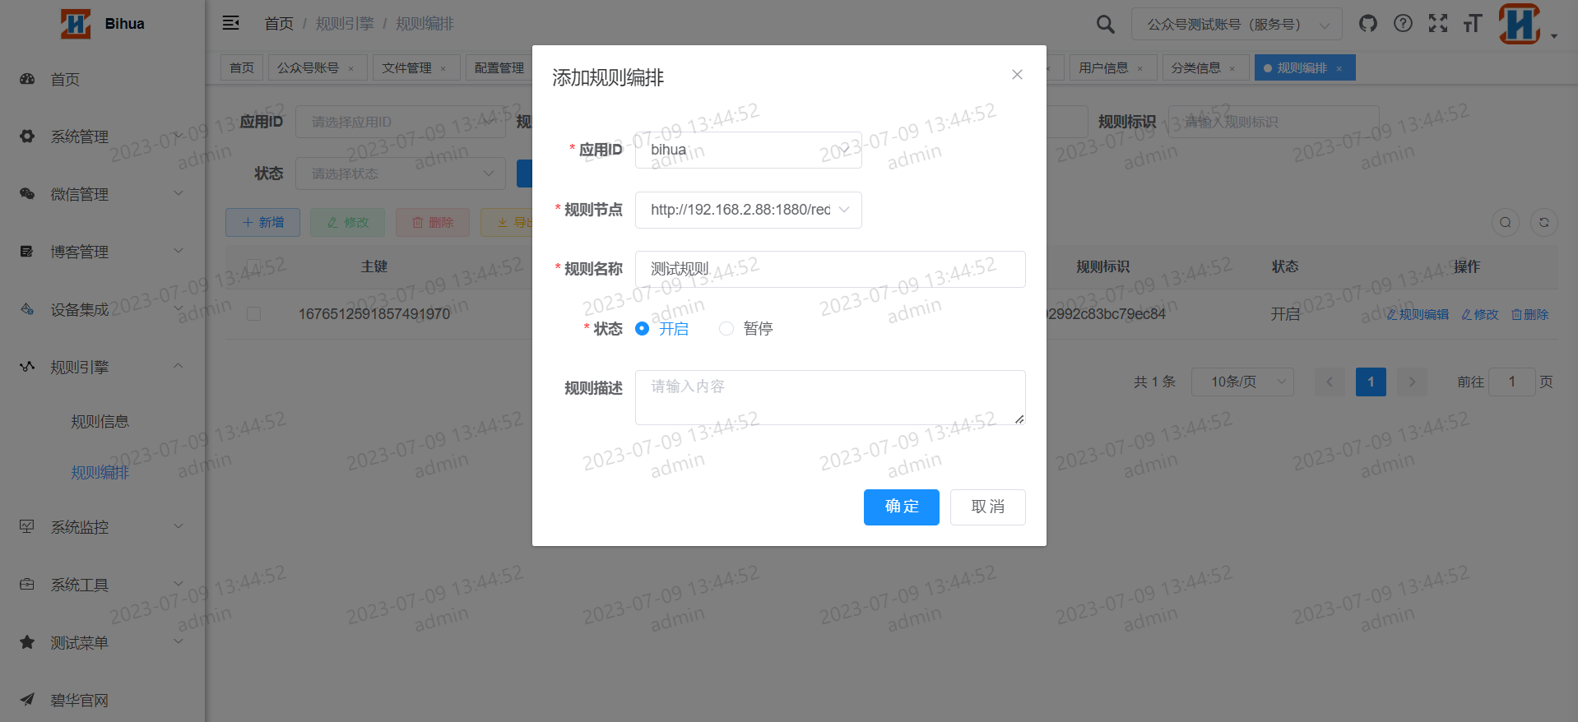This screenshot has height=722, width=1578.
Task: Open the GitHub repository icon
Action: click(1367, 24)
